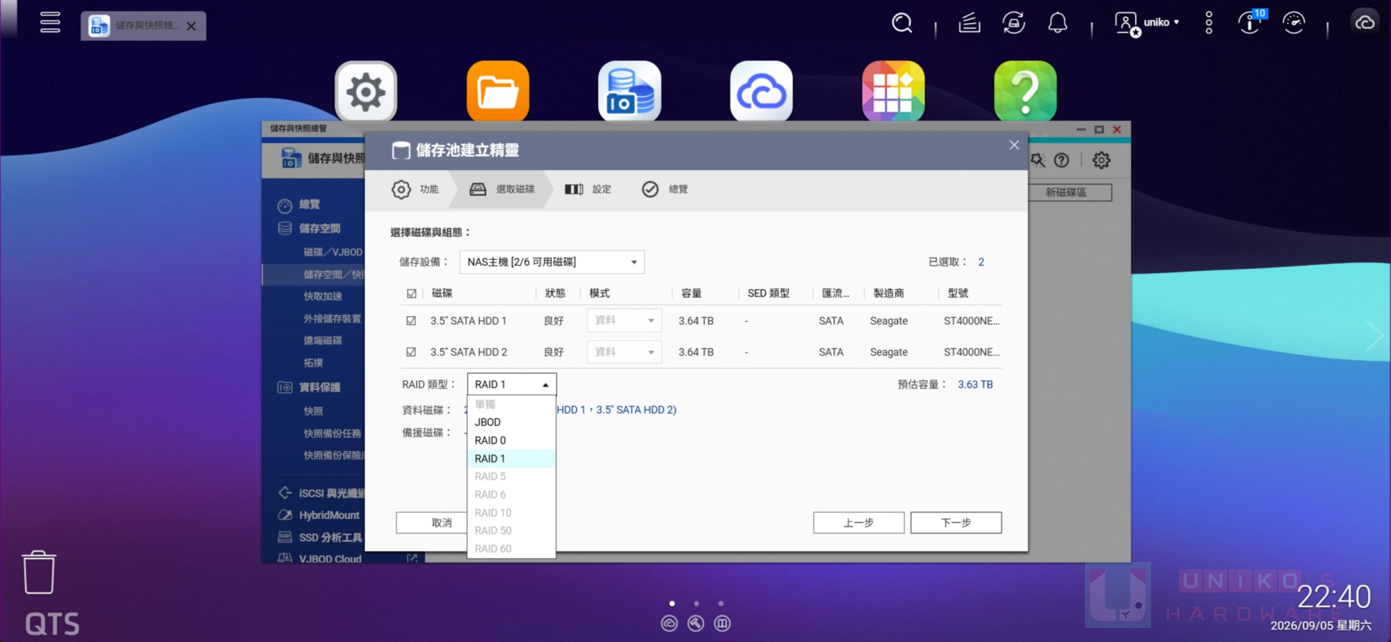Viewport: 1391px width, 642px height.
Task: Toggle the select-all disks header checkbox
Action: [412, 294]
